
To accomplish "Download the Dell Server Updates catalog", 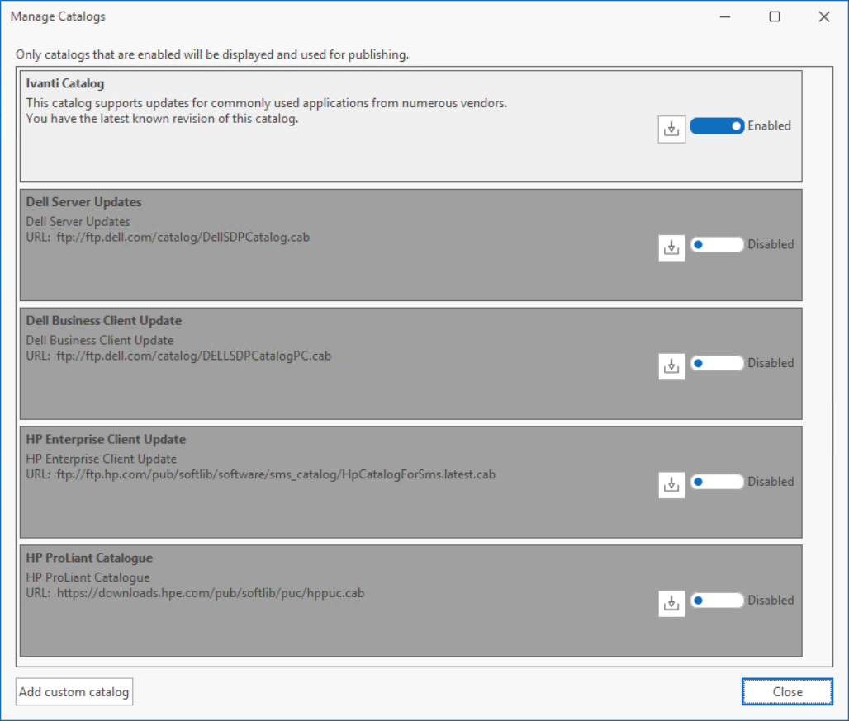I will coord(671,247).
